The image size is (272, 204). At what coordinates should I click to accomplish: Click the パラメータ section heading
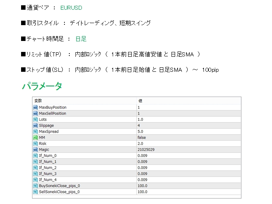(42, 86)
